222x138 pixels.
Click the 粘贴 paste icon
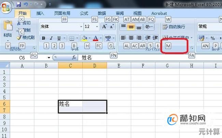(x=8, y=26)
